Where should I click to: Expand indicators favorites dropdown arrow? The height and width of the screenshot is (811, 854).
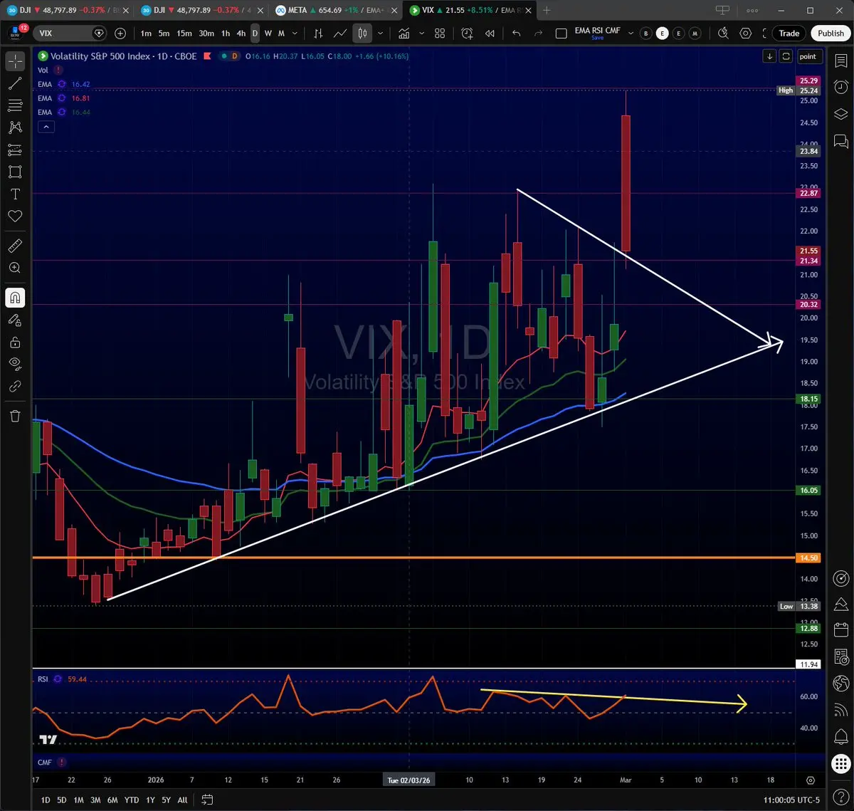click(x=422, y=33)
